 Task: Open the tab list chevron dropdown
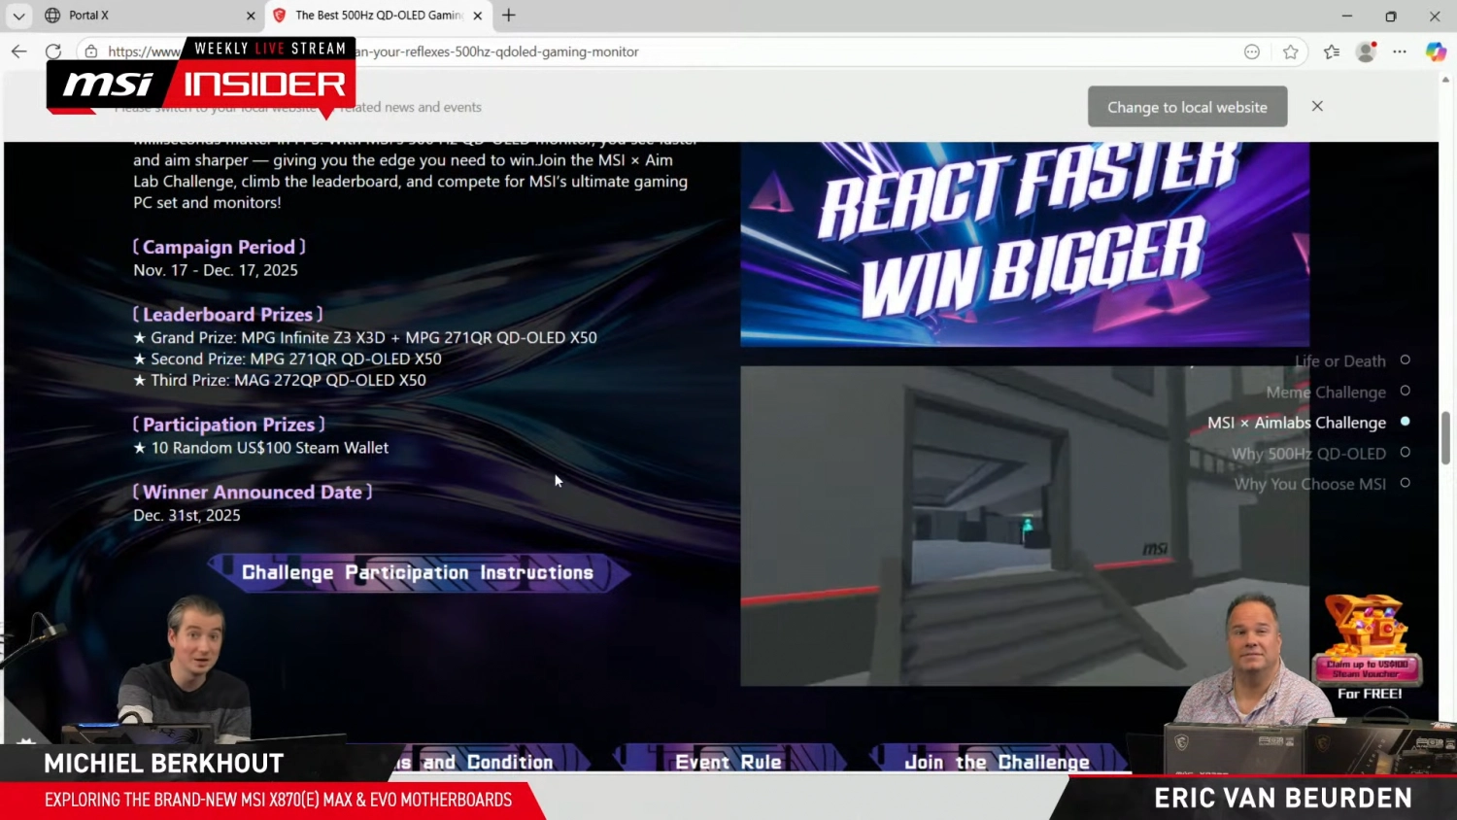(18, 16)
